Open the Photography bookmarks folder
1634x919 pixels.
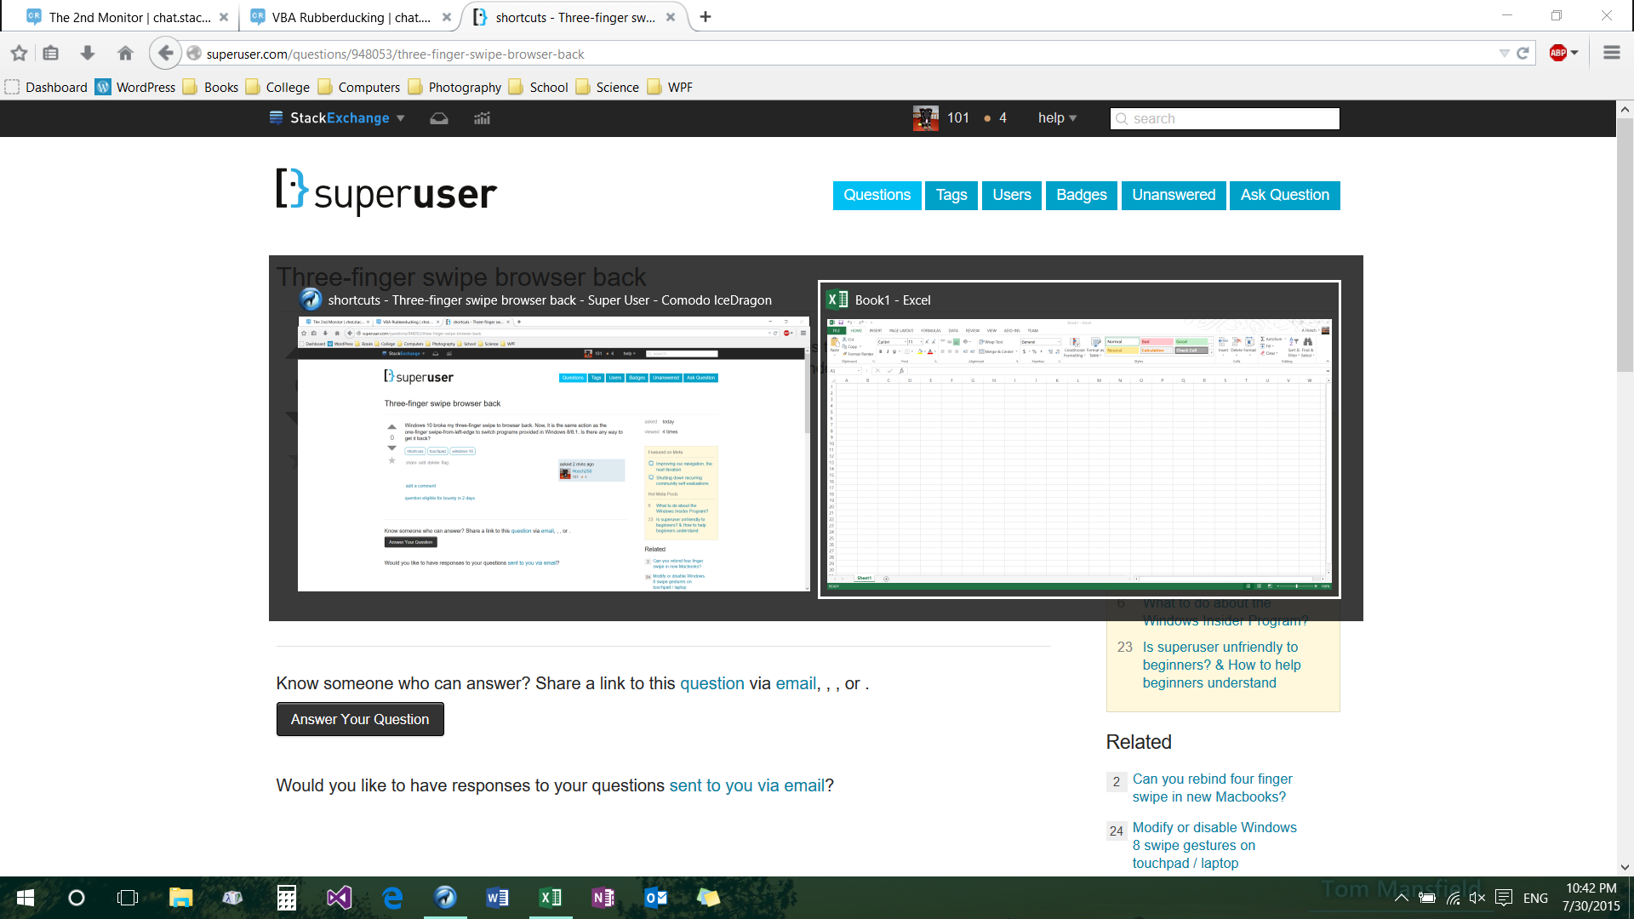(455, 87)
